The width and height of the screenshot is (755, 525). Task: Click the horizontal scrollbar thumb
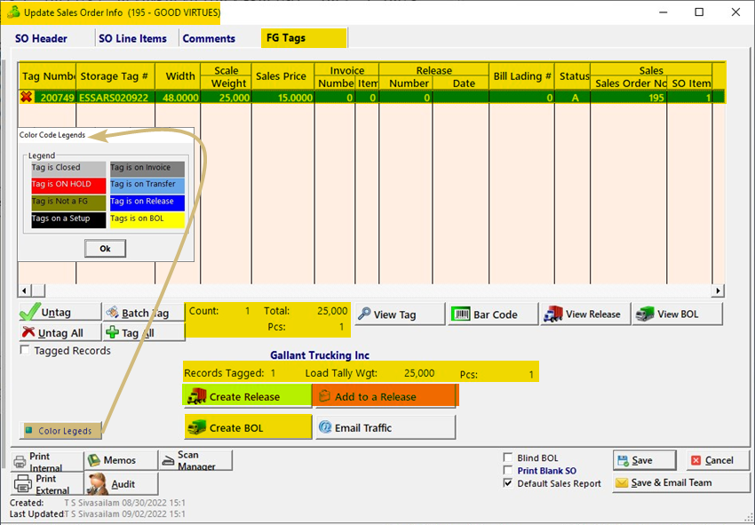point(38,290)
